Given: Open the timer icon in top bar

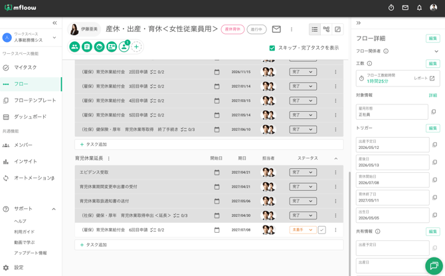Looking at the screenshot, I should [391, 8].
